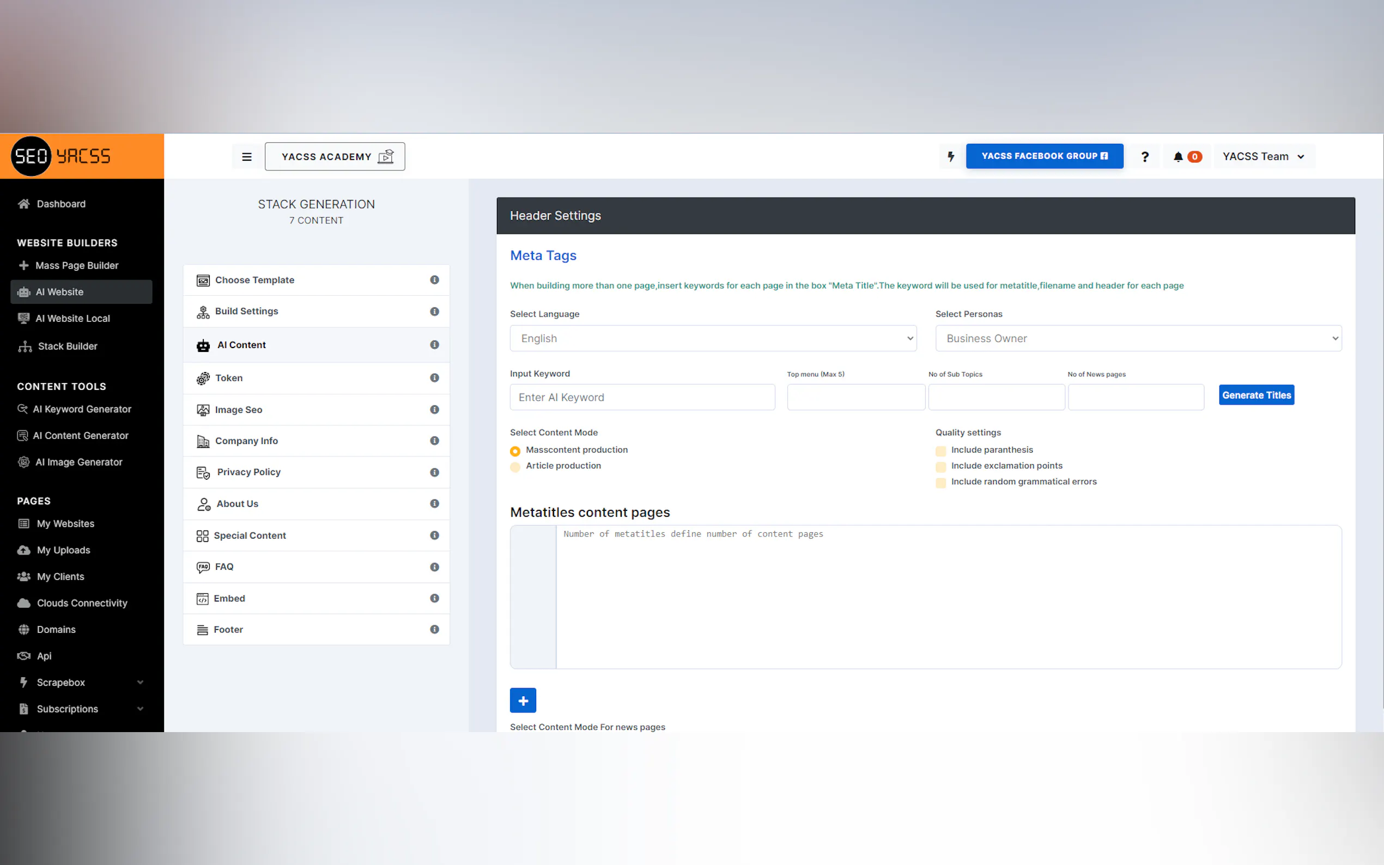This screenshot has height=865, width=1384.
Task: Click the question mark help icon
Action: [1145, 157]
